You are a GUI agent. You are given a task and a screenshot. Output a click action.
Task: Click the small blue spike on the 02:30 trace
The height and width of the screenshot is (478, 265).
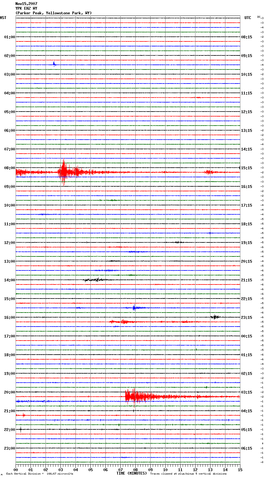pyautogui.click(x=54, y=64)
